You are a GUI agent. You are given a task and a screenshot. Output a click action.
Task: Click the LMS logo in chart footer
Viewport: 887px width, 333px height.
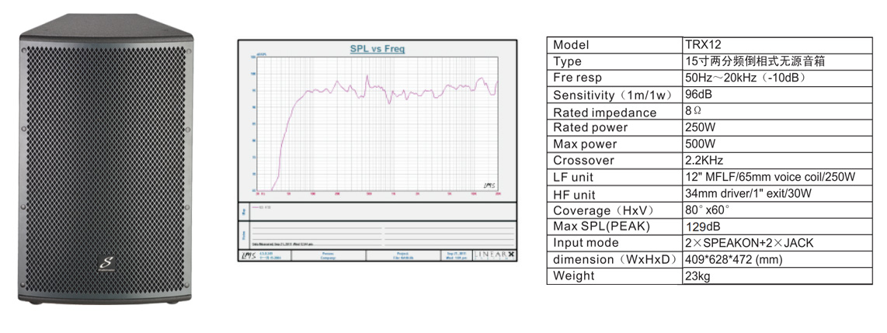point(249,255)
